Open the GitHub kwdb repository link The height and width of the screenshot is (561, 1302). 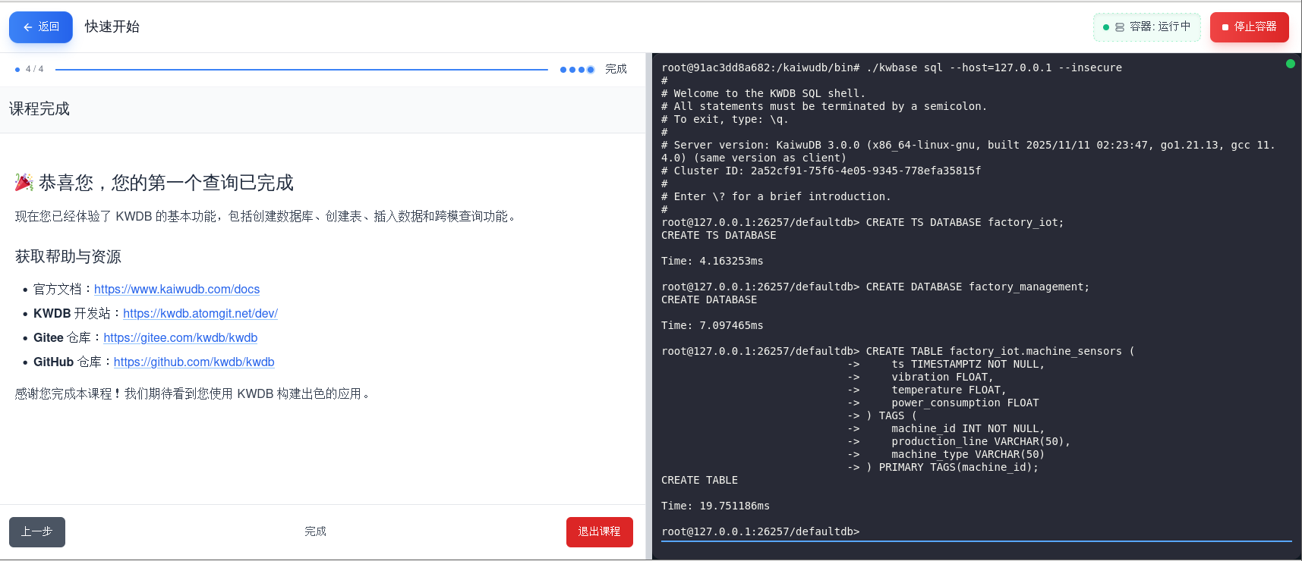(194, 362)
